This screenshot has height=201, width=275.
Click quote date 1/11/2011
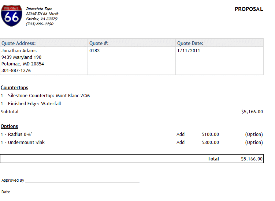coord(189,51)
